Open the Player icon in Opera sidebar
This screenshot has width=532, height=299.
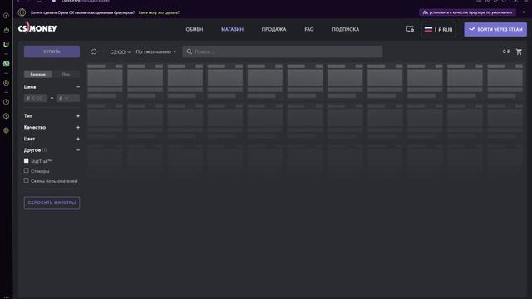click(x=6, y=83)
